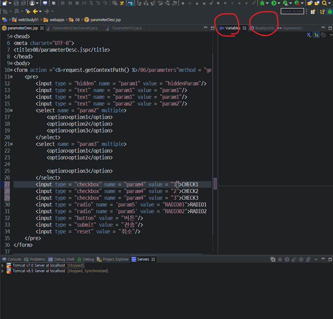Screen dimensions: 333x319
Task: Click the webapps breadcrumb segment
Action: click(x=54, y=20)
